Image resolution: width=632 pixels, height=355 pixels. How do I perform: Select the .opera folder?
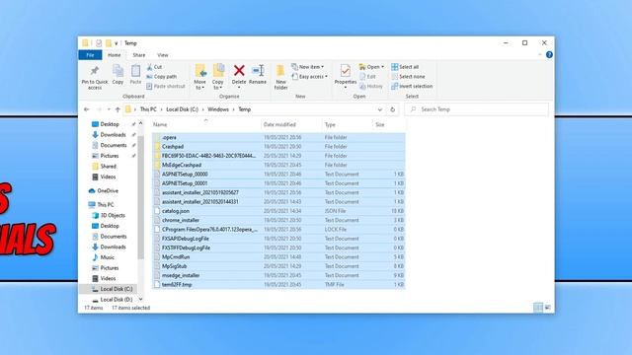point(278,138)
